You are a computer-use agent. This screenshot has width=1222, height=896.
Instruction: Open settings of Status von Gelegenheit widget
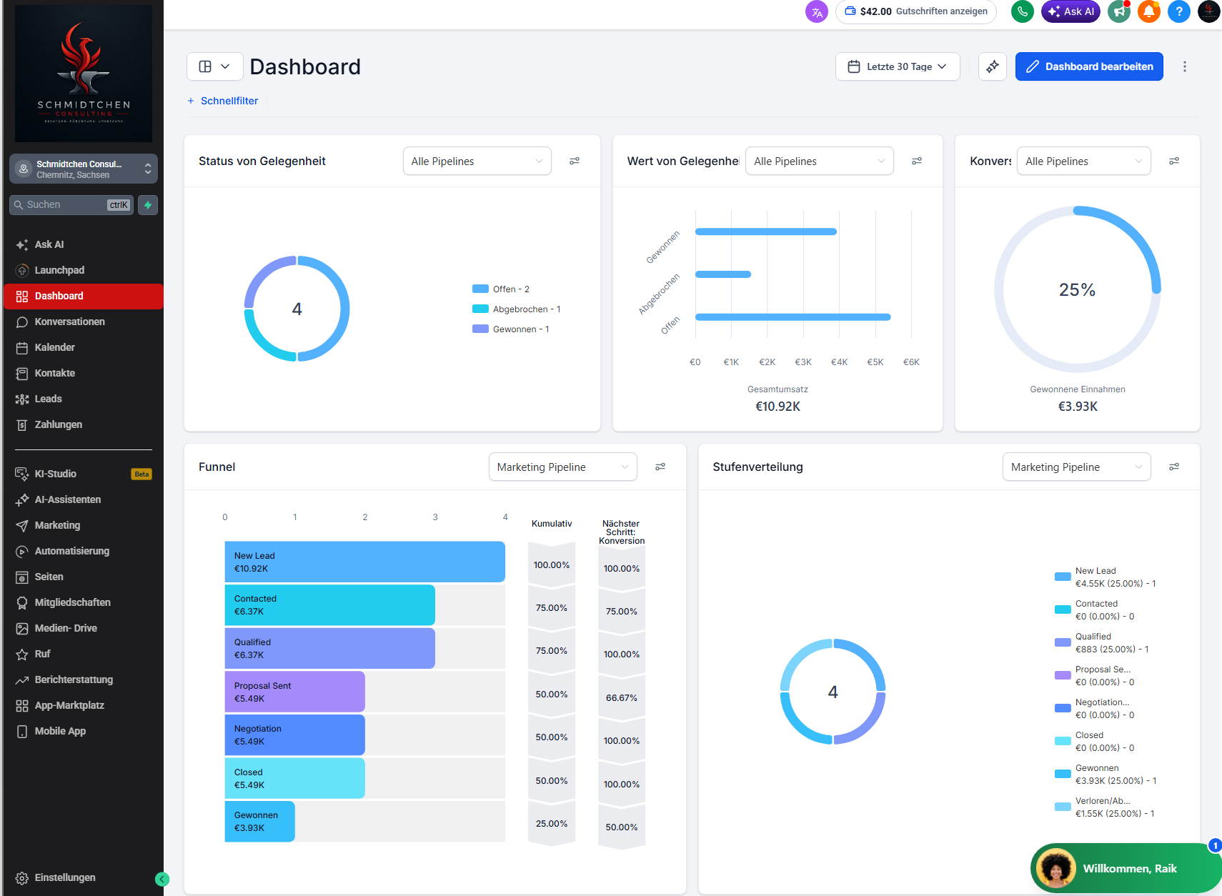575,161
